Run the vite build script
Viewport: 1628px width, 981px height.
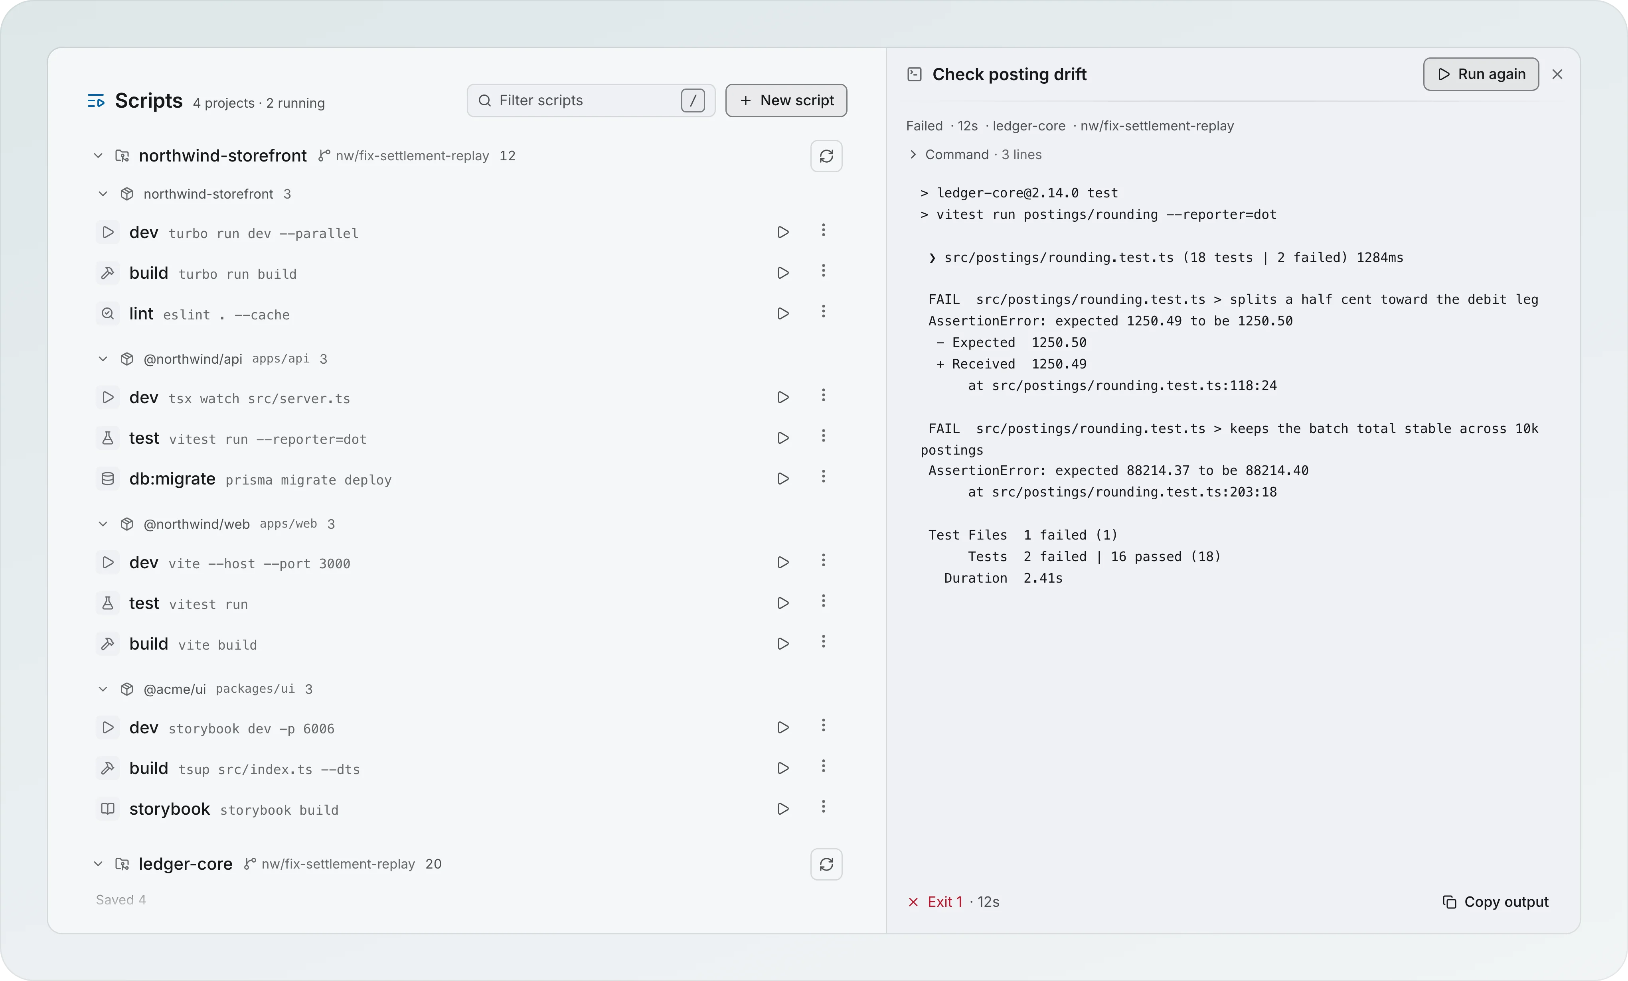click(x=783, y=644)
